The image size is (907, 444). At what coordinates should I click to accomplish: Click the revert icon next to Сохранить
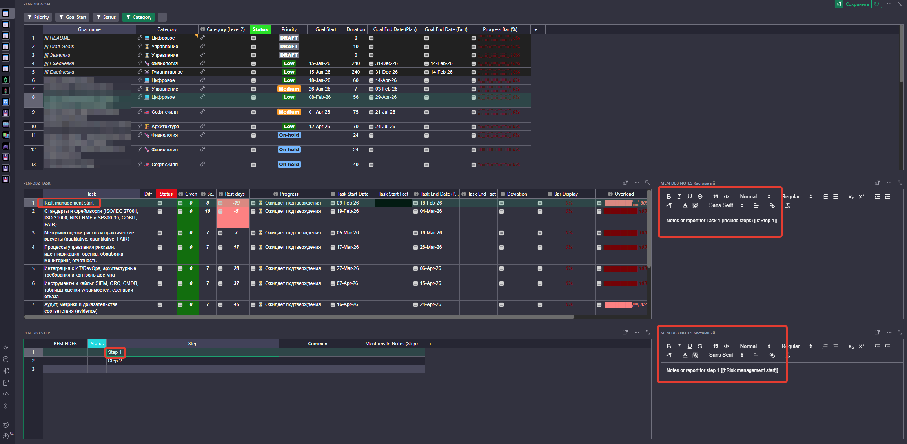(x=877, y=4)
